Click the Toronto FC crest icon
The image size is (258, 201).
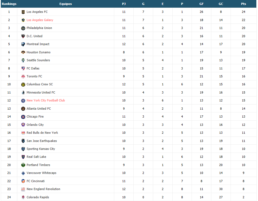pos(23,76)
